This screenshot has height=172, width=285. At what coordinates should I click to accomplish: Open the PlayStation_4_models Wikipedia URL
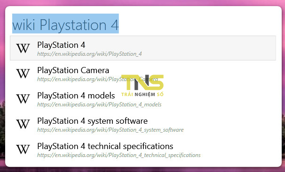pos(99,105)
